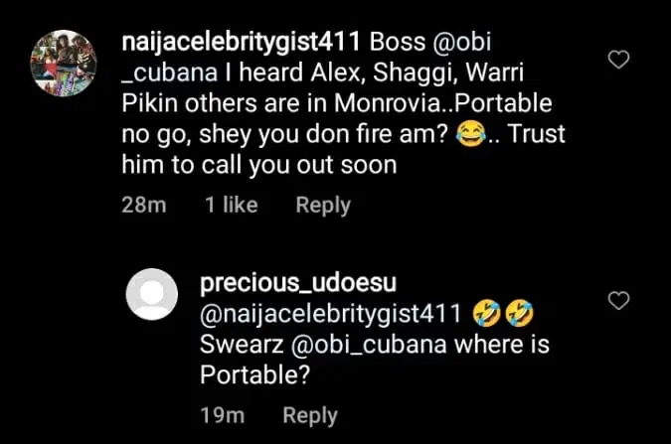Tap the @naijacelebritygist411 mention in the reply
Screen dimensions: 671x444
click(332, 315)
